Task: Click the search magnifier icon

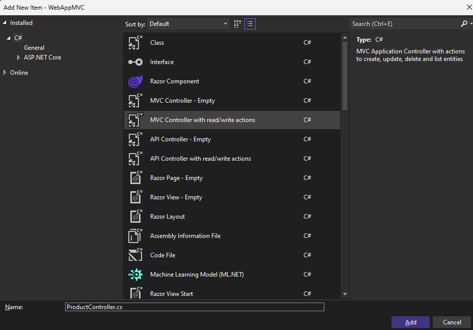Action: click(464, 23)
